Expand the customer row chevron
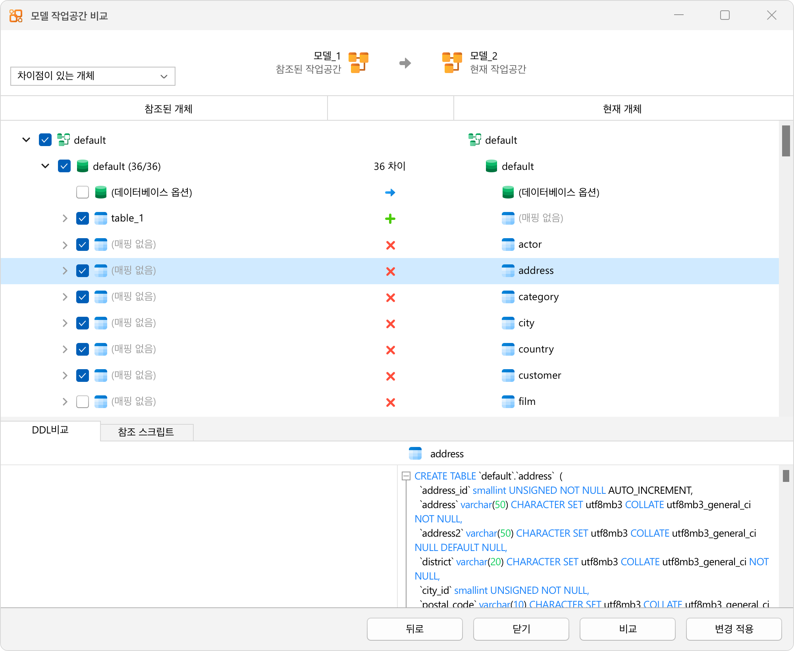The height and width of the screenshot is (651, 794). (x=65, y=376)
